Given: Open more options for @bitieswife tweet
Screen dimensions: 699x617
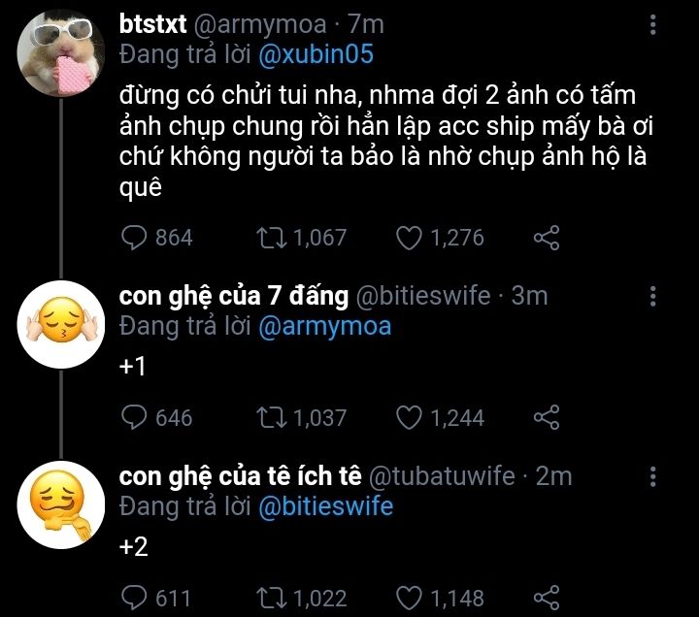Looking at the screenshot, I should [x=652, y=296].
